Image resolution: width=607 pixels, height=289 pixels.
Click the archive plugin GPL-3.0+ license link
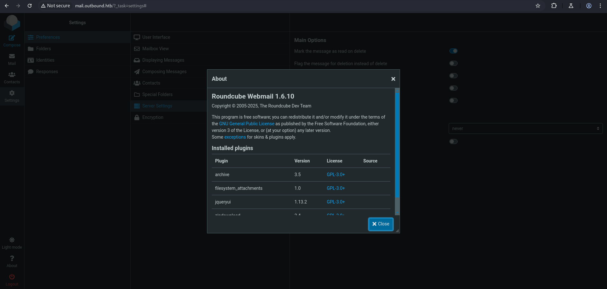[336, 175]
